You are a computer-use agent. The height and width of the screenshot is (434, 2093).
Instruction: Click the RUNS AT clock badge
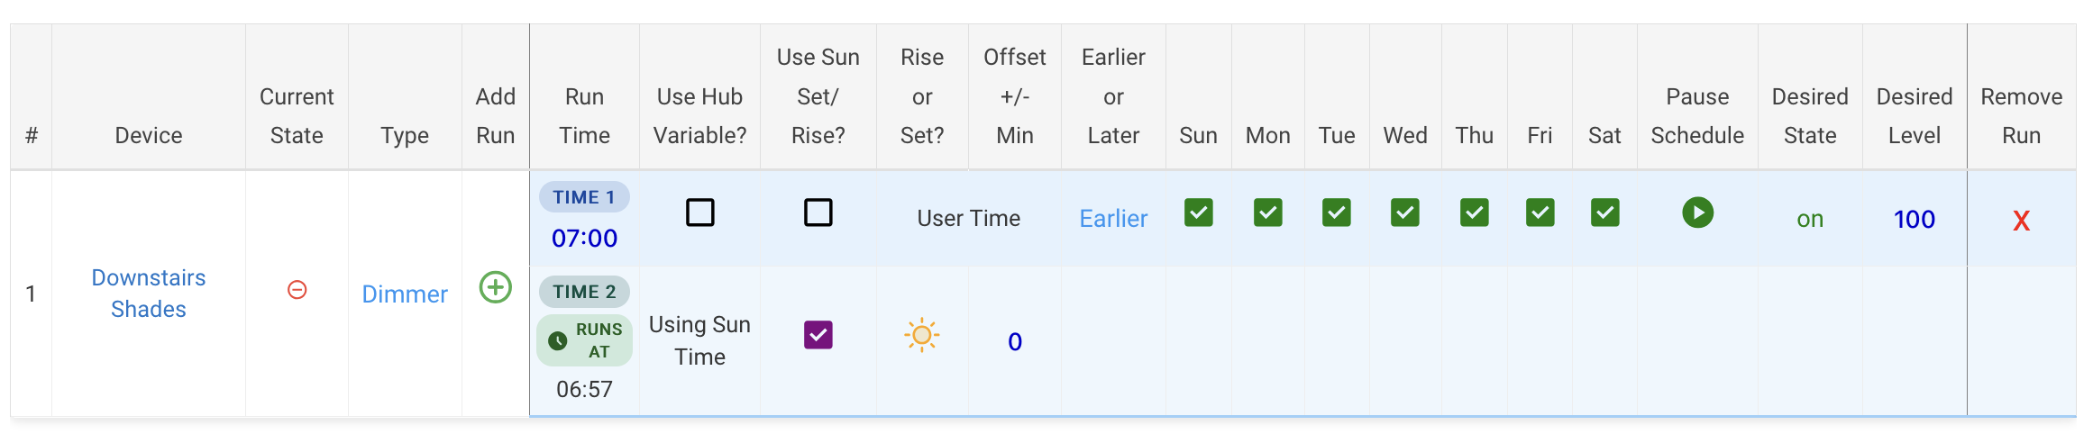(x=584, y=340)
